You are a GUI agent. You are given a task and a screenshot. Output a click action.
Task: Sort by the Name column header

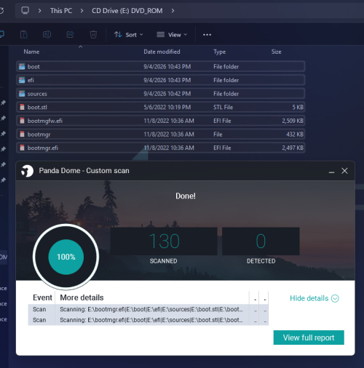[x=31, y=52]
